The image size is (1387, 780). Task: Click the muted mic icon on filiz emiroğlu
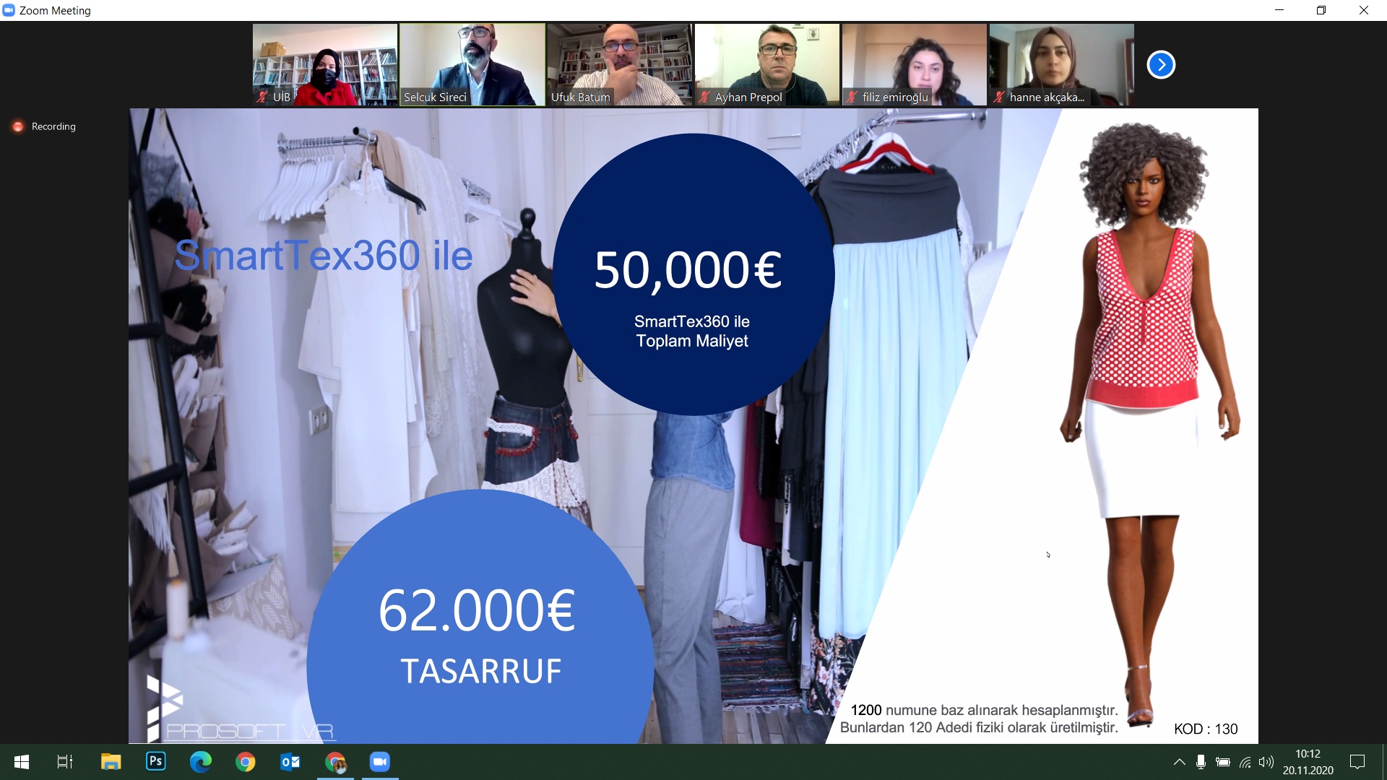852,97
